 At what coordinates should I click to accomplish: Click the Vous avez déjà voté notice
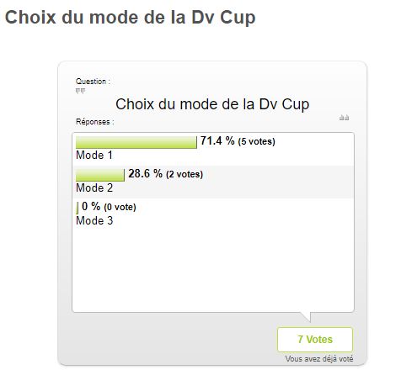click(319, 359)
